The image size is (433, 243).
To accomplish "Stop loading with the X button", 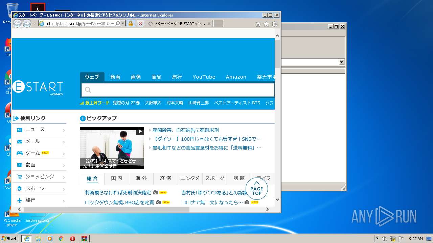I will tap(140, 24).
